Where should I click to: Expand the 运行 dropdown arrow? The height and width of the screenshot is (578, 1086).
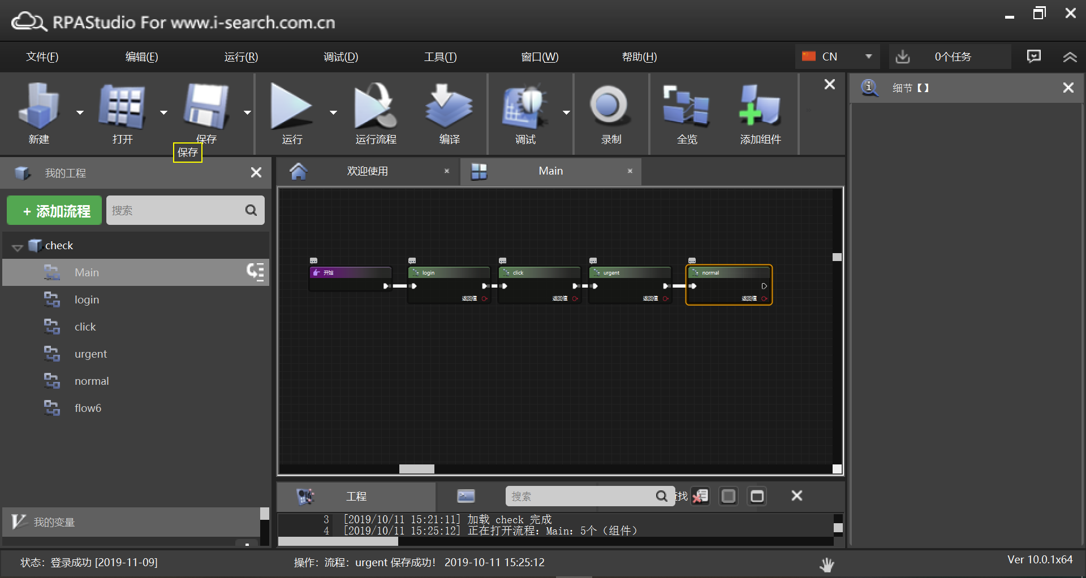(x=333, y=112)
